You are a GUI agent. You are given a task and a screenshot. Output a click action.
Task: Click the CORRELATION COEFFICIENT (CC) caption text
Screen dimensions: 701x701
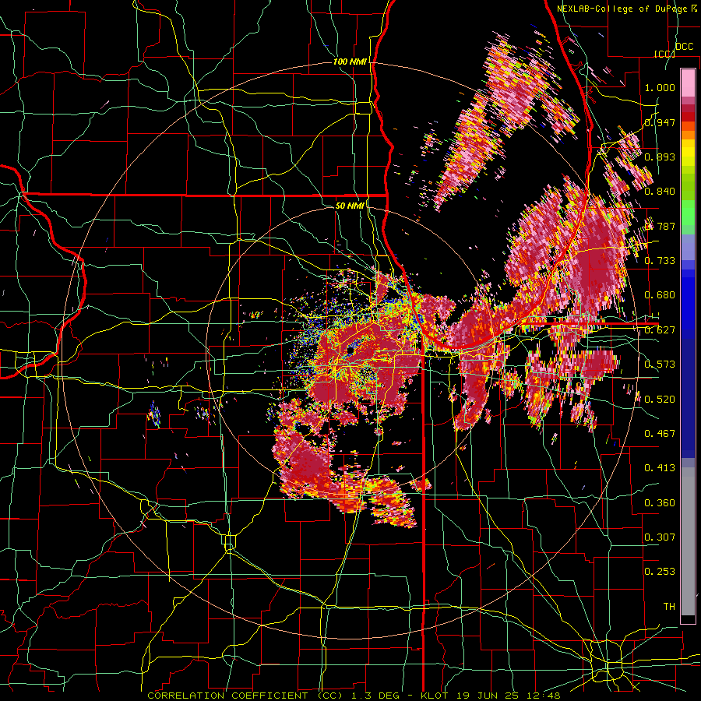click(245, 696)
